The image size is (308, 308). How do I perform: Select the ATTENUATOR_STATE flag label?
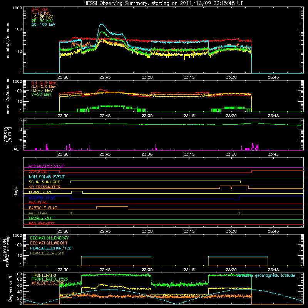pyautogui.click(x=47, y=166)
